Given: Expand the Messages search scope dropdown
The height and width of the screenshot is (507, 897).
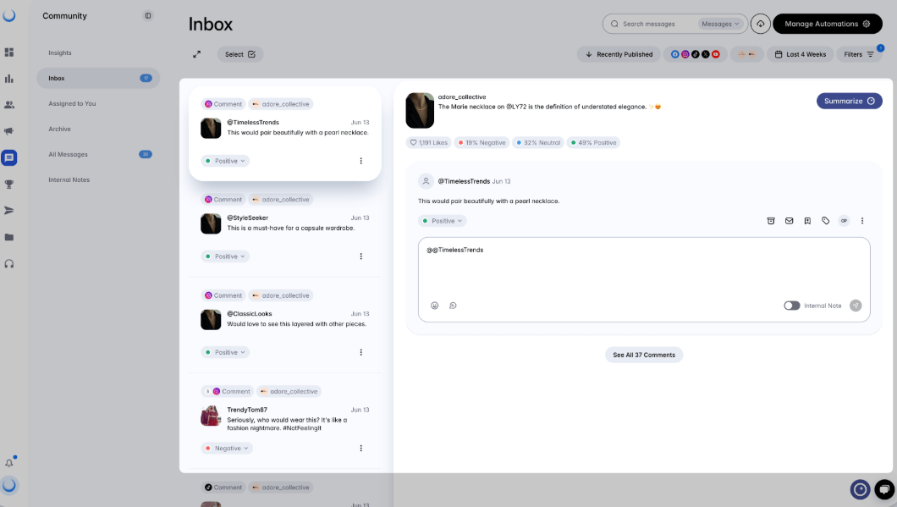Looking at the screenshot, I should click(x=721, y=24).
